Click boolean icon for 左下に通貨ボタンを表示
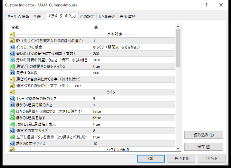This screenshot has height=168, width=231. [12, 137]
